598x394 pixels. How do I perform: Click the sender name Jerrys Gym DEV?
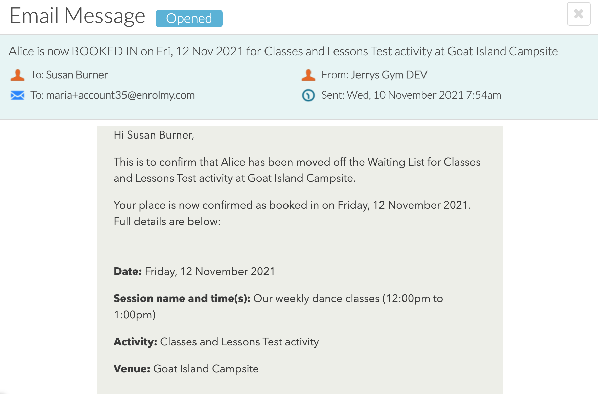[x=389, y=75]
